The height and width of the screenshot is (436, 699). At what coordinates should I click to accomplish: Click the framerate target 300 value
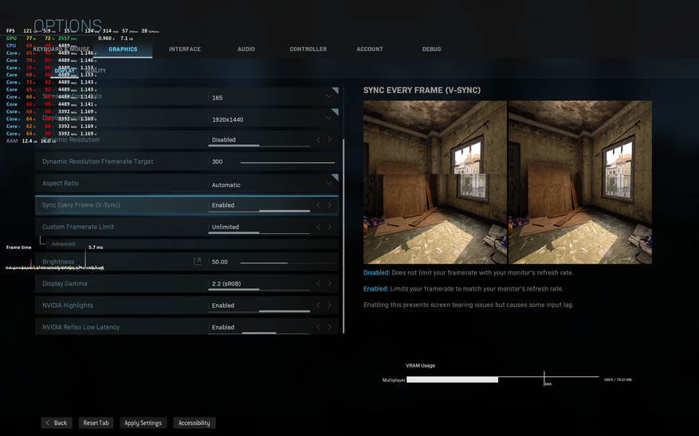217,162
